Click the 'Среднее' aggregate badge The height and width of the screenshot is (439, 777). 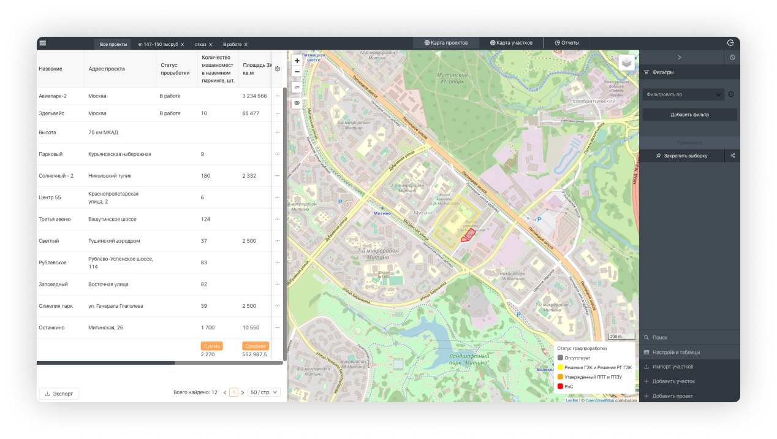[256, 346]
